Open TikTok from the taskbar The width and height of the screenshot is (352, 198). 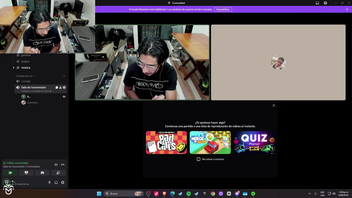coord(156,194)
